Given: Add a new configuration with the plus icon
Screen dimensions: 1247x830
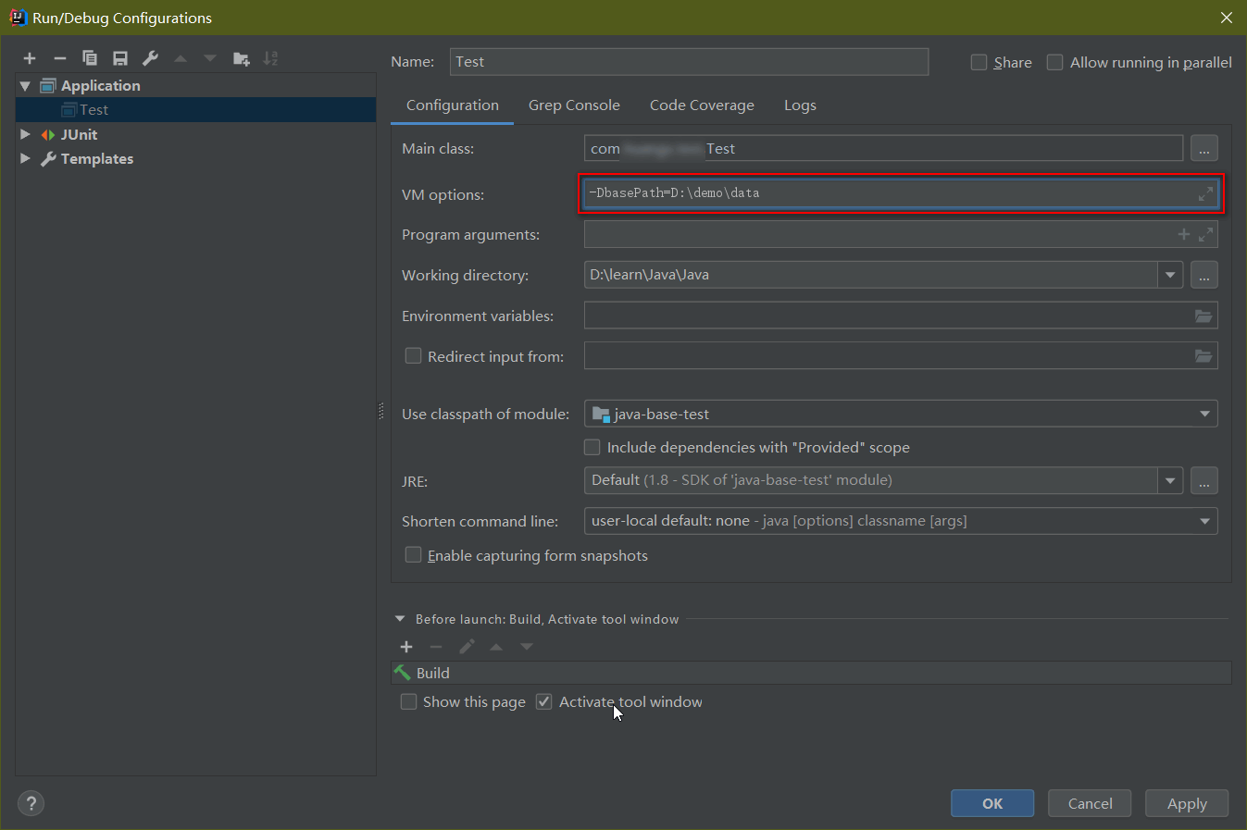Looking at the screenshot, I should coord(30,58).
